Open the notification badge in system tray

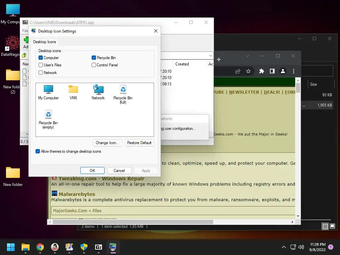click(x=331, y=247)
